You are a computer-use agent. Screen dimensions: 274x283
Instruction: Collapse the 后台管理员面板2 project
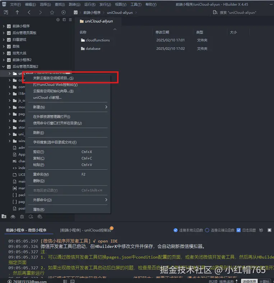coord(4,66)
